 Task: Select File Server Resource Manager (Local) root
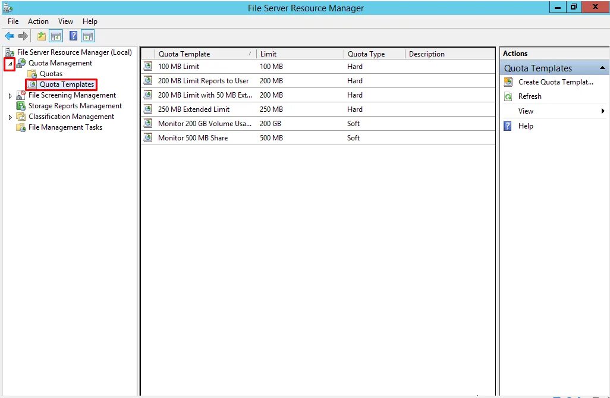click(x=74, y=52)
